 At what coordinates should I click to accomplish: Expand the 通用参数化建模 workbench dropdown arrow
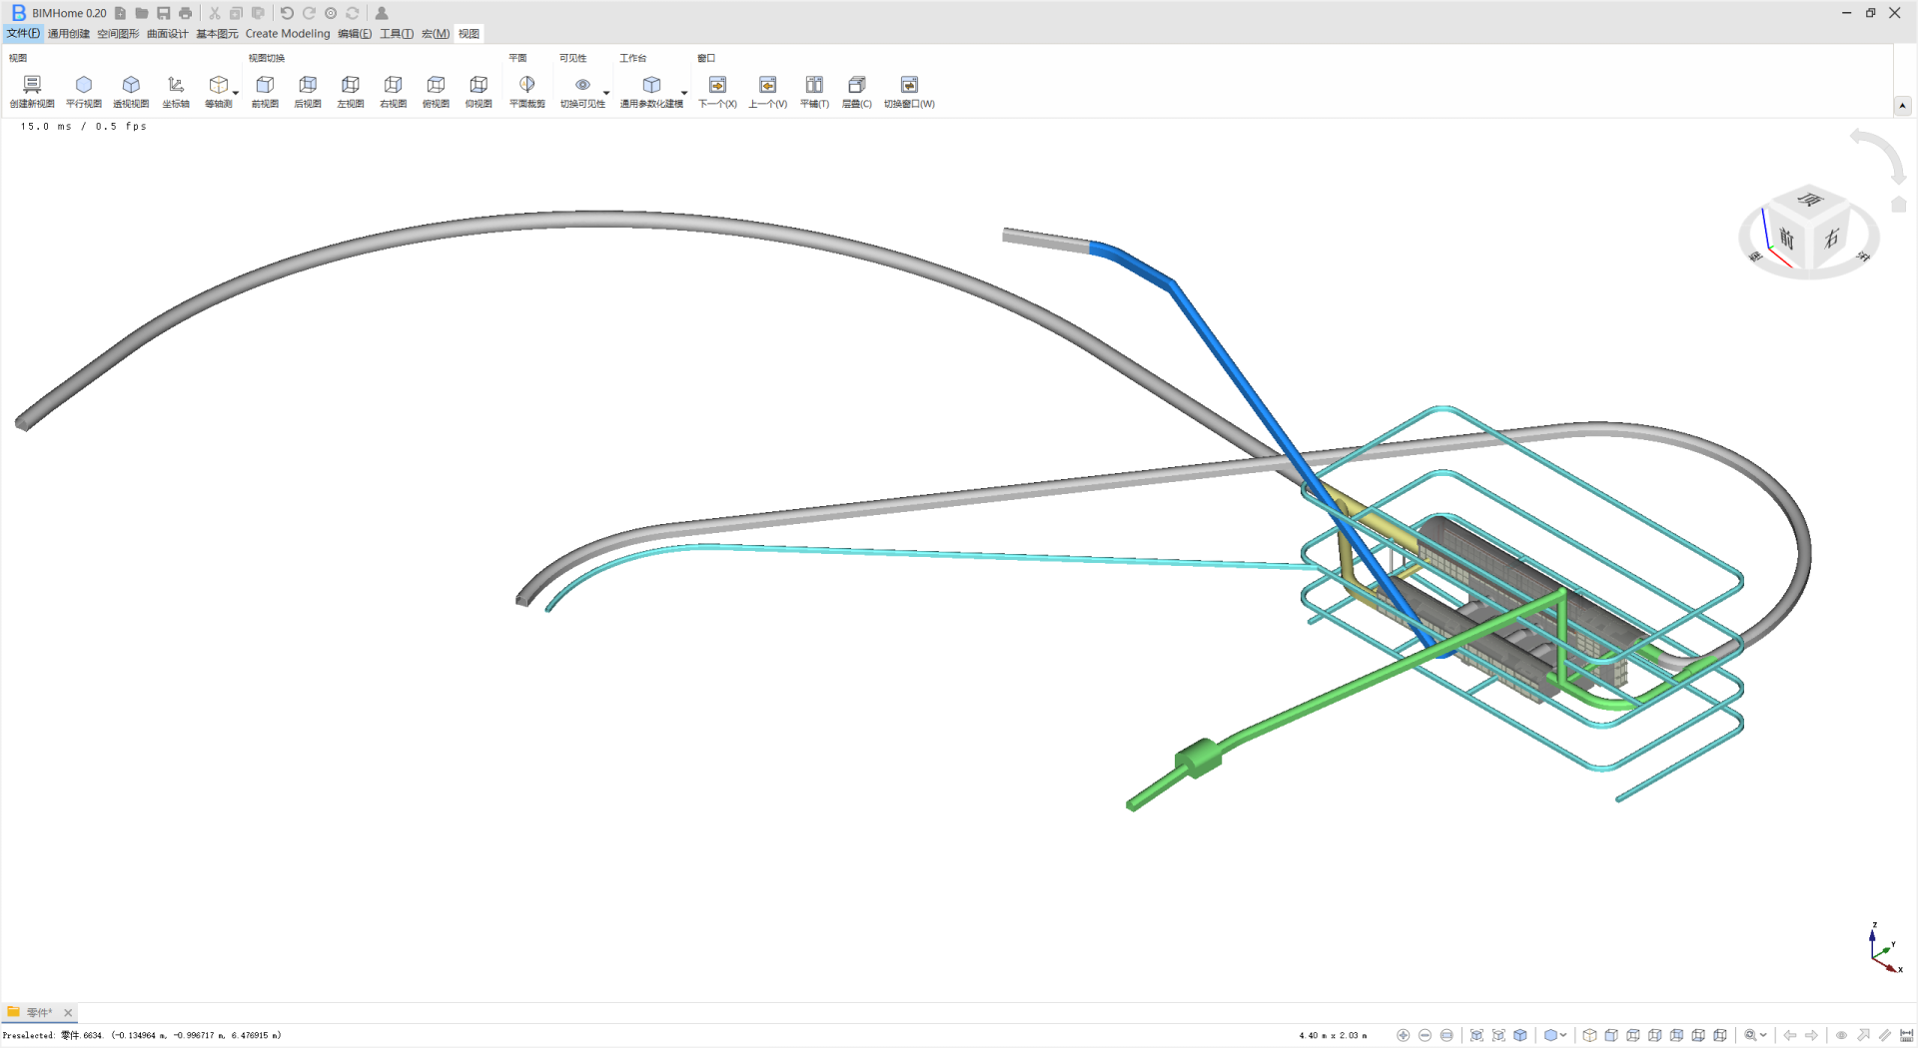684,94
